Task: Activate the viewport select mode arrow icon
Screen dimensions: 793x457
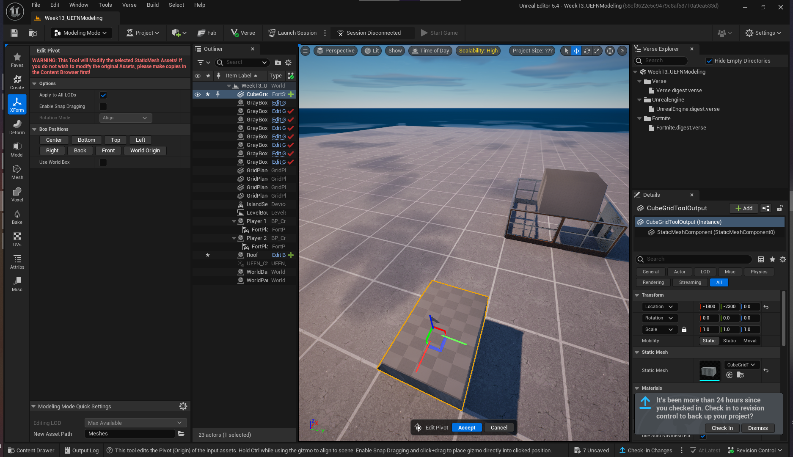Action: (567, 51)
